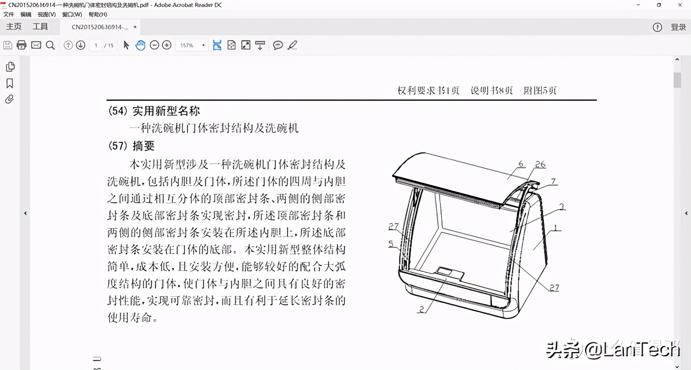The height and width of the screenshot is (370, 691).
Task: Go to previous page with up arrow
Action: [68, 45]
